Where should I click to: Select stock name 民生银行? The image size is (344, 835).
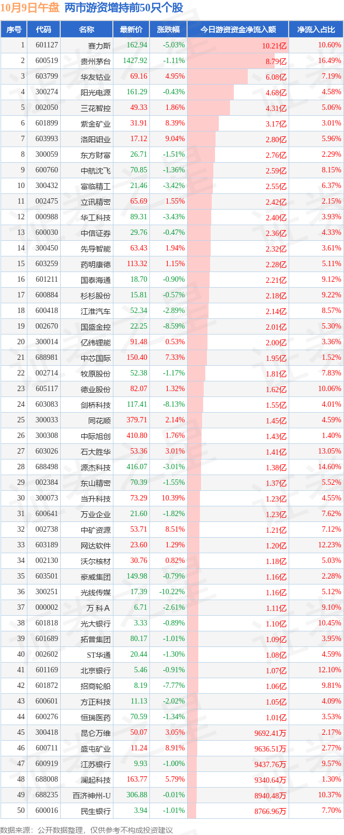[96, 811]
